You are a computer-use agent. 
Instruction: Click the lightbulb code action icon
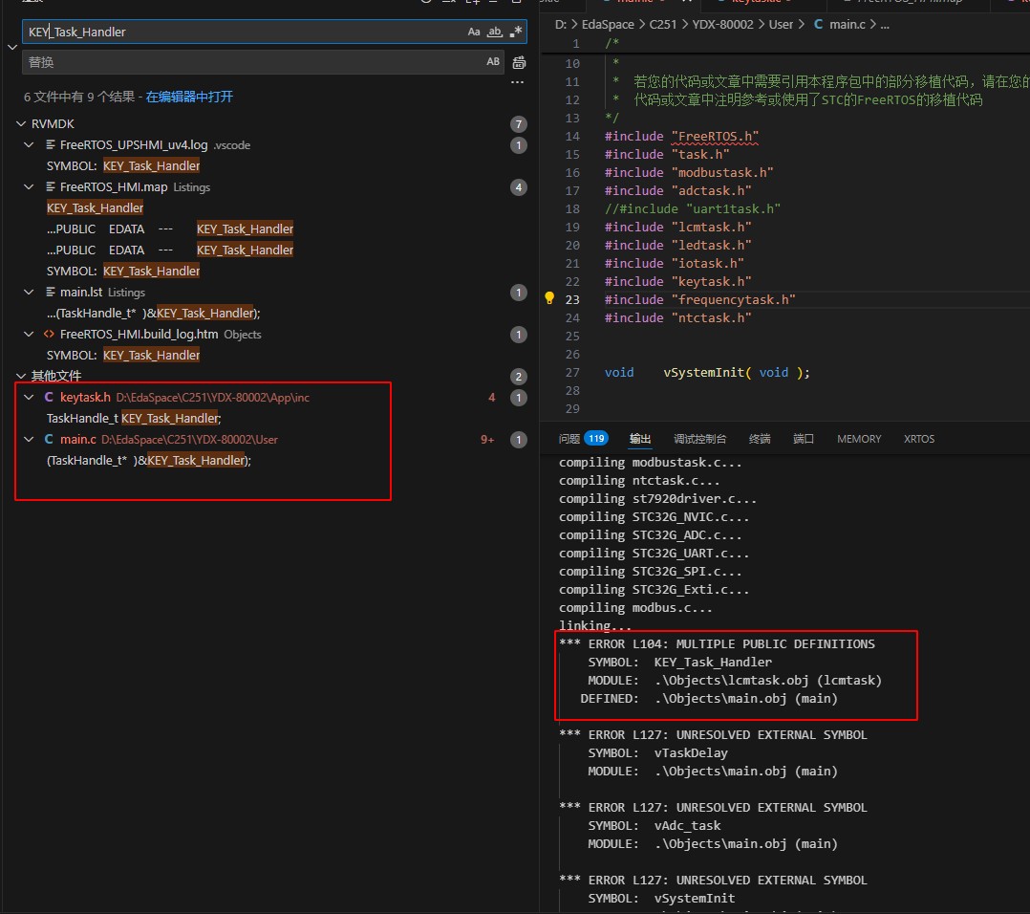click(x=549, y=298)
